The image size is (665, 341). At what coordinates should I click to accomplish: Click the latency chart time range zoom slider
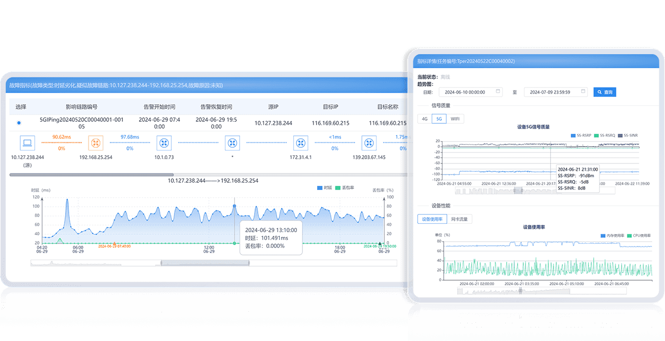pyautogui.click(x=205, y=263)
